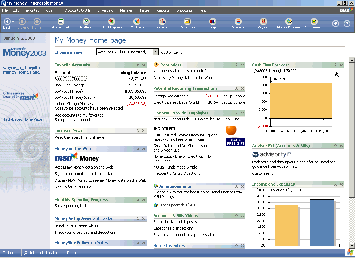Open the Tools menu
Screen dimensions: 355x258
pyautogui.click(x=49, y=10)
